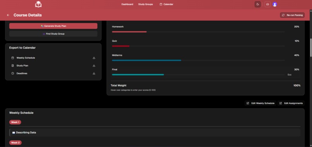
Task: Click the Homework 20% value
Action: pyautogui.click(x=297, y=27)
